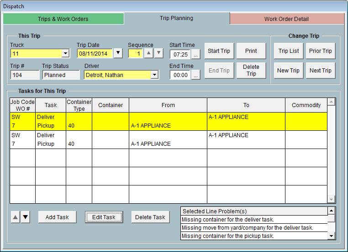Select the second row Deliver task cell
348x252 pixels.
tap(51, 135)
